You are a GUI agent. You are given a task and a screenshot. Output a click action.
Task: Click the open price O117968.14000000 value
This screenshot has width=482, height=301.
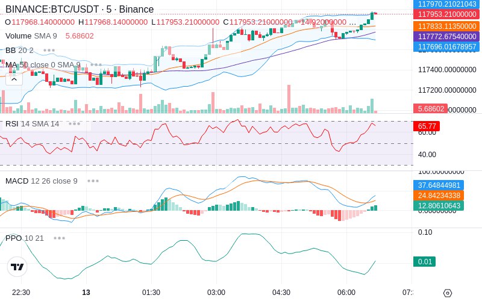click(40, 22)
